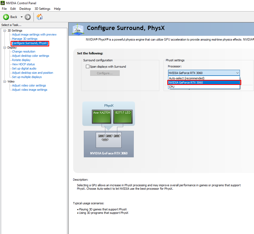Click the green Back arrow icon
Image resolution: width=254 pixels, height=234 pixels.
coord(6,17)
